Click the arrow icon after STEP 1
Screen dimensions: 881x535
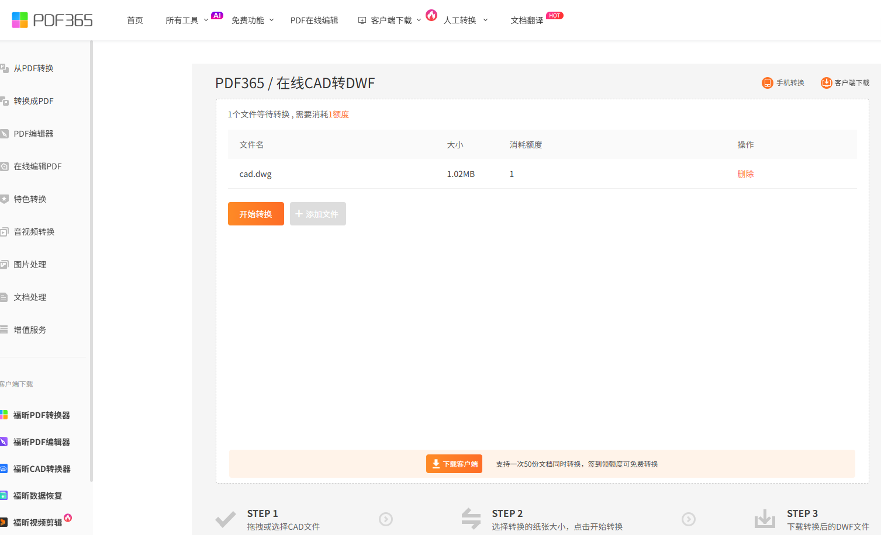(x=386, y=519)
